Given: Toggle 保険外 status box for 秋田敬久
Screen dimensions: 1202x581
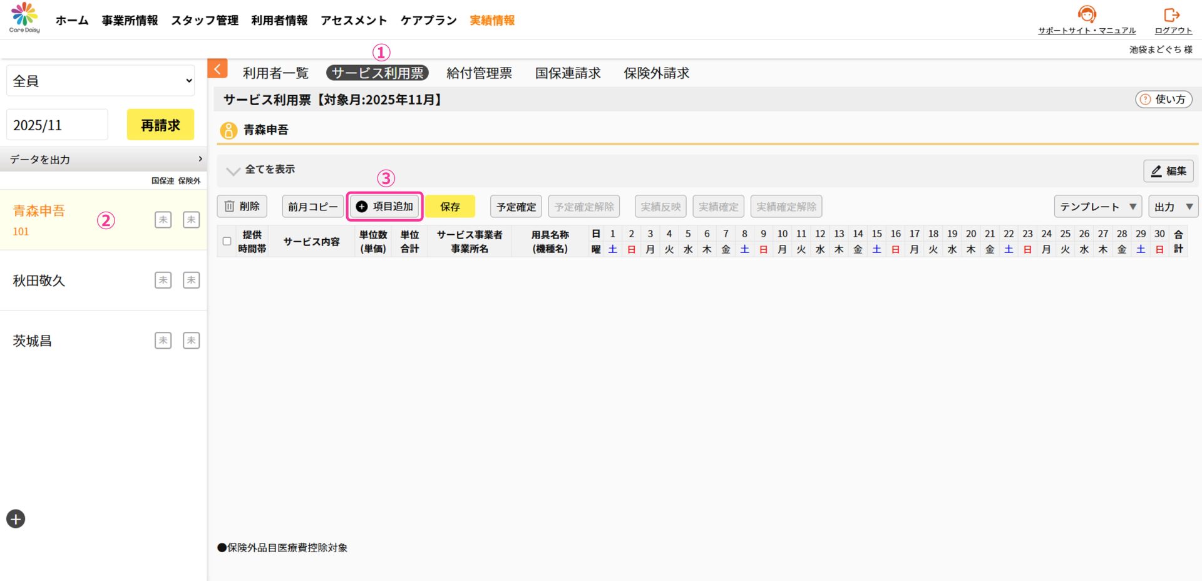Looking at the screenshot, I should tap(191, 280).
